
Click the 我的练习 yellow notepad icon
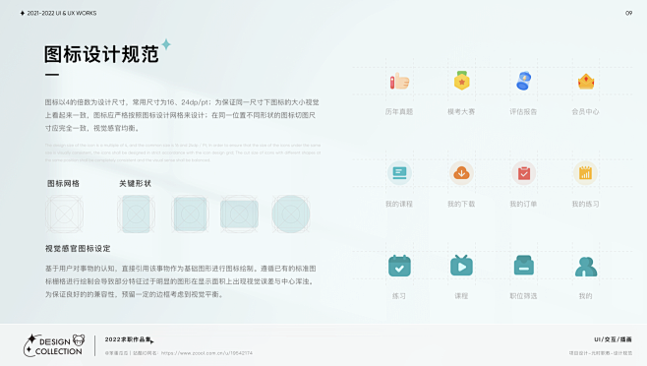pyautogui.click(x=585, y=173)
